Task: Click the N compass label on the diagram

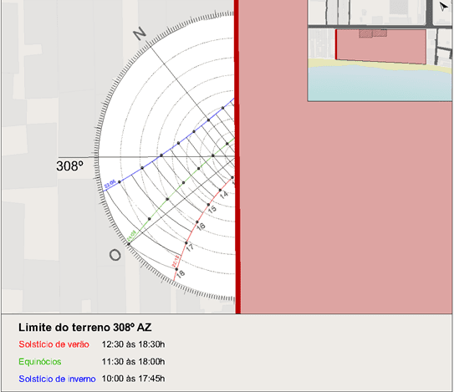Action: (140, 33)
